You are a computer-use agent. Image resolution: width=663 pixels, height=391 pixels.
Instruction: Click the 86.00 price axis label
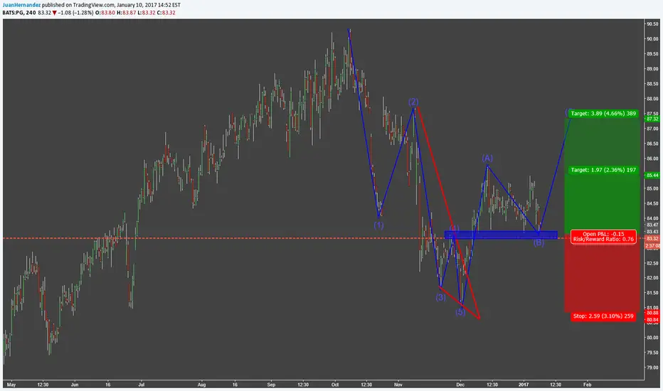(x=652, y=159)
